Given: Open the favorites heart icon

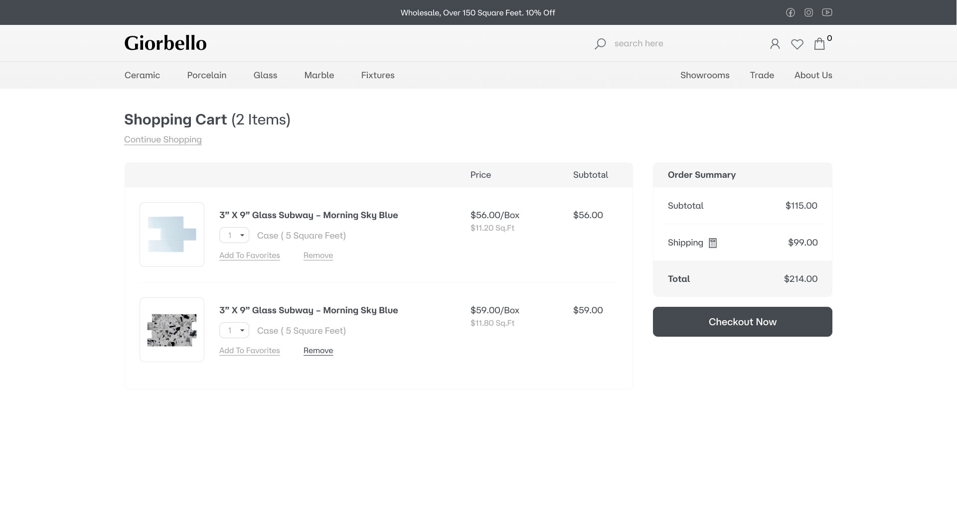Looking at the screenshot, I should tap(797, 44).
